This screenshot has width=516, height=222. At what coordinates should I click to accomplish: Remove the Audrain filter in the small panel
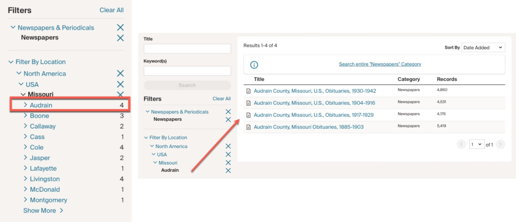click(x=228, y=171)
